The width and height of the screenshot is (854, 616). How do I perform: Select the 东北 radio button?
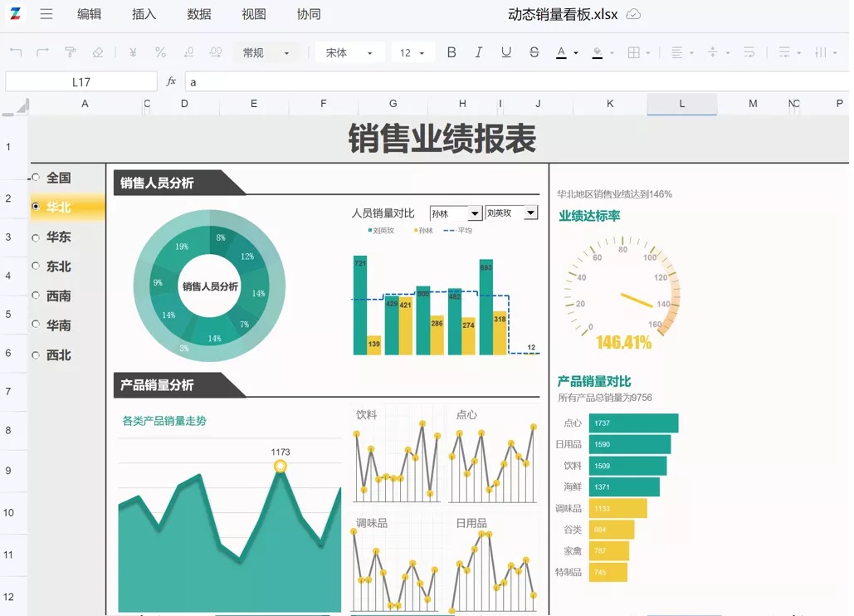point(36,266)
